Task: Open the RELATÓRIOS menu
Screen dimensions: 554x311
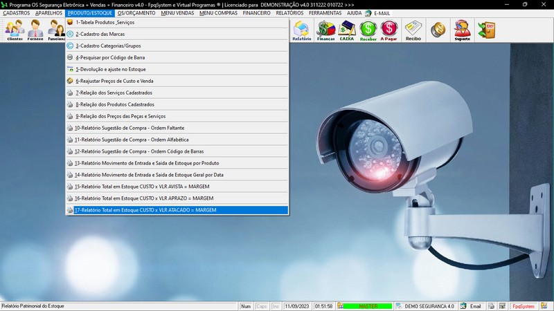Action: pyautogui.click(x=289, y=13)
